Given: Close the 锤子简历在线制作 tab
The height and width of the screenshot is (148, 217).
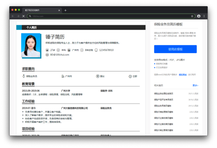Looking at the screenshot, I should [x=59, y=10].
